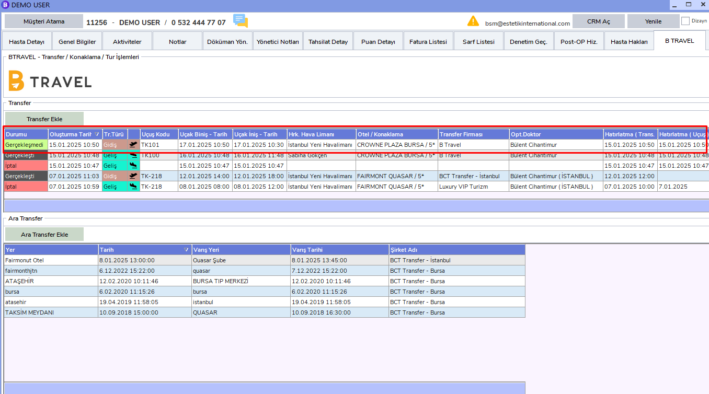Click the Sabiha Gökçen airport cell
Screen dimensions: 709x394
(321, 155)
